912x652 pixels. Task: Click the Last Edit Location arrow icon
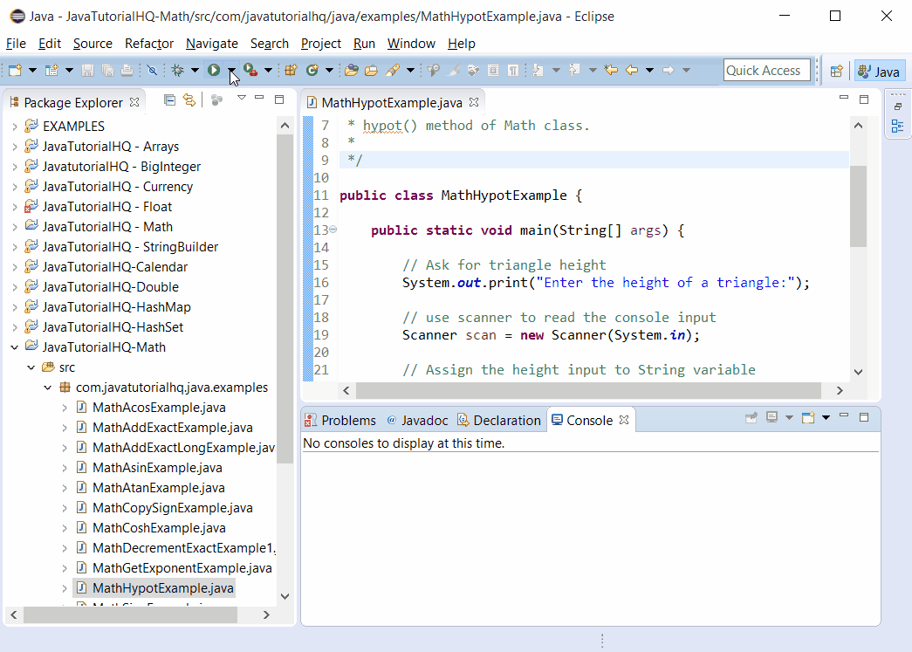click(x=611, y=71)
